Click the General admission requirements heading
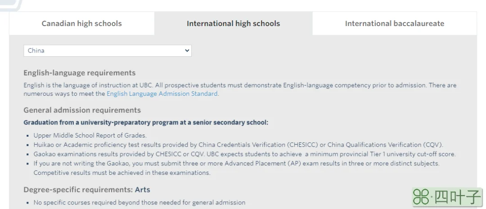 click(82, 110)
